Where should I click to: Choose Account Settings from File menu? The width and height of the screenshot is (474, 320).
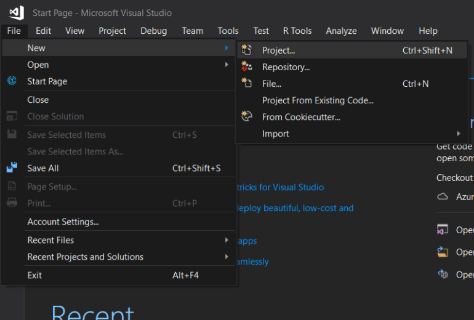click(x=63, y=222)
